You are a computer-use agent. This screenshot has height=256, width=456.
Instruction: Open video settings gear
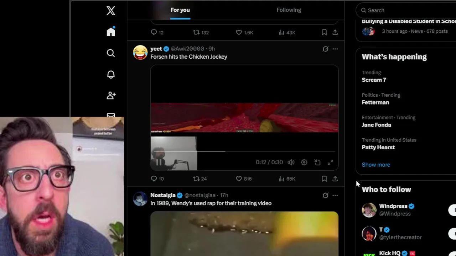(x=304, y=162)
